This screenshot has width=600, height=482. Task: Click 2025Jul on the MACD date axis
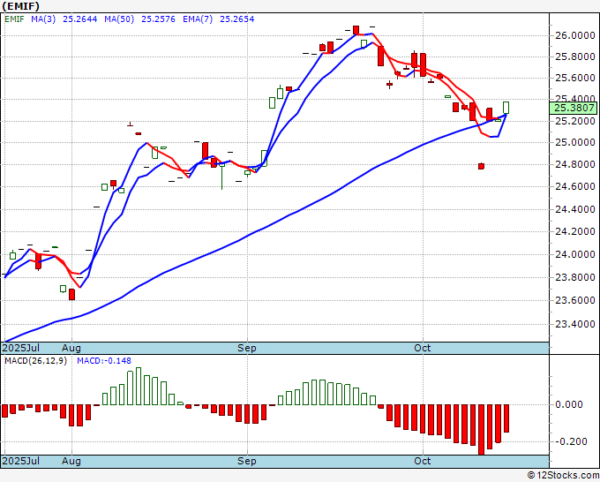(x=21, y=461)
